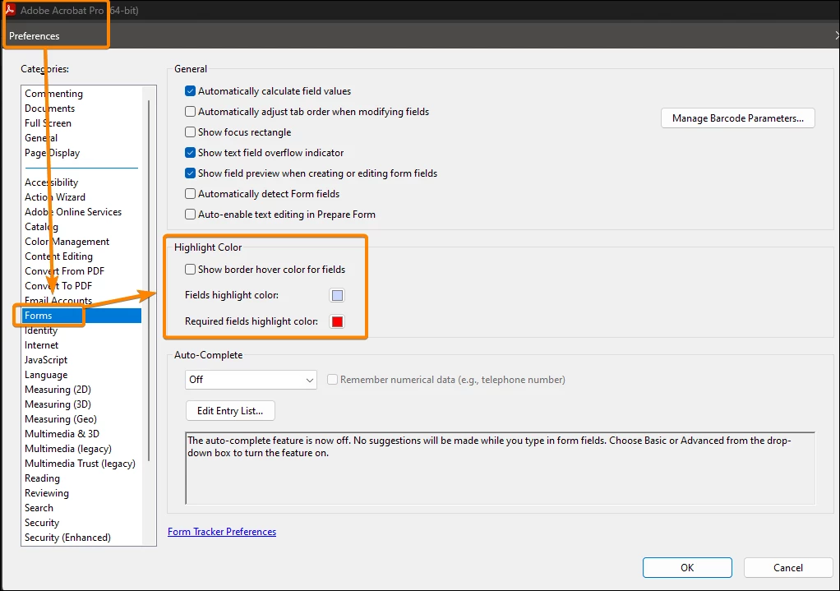Select Measuring (3D) category
Viewport: 840px width, 591px height.
pos(58,404)
